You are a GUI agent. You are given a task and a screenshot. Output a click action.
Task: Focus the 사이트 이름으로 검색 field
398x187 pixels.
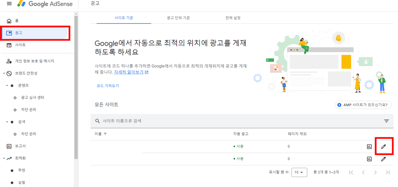point(242,121)
